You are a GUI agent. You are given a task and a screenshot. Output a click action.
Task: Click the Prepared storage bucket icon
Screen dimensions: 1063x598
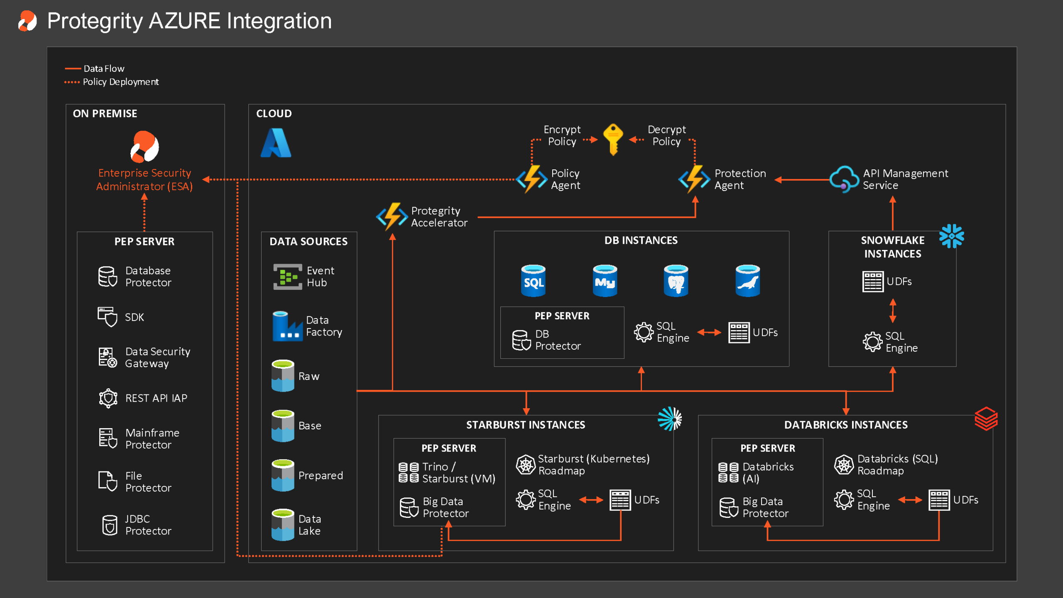pyautogui.click(x=283, y=475)
